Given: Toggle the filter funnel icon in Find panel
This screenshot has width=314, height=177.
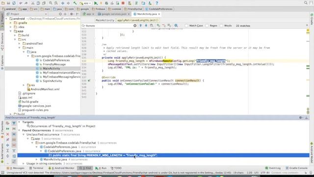Looking at the screenshot, I should point(14,123).
